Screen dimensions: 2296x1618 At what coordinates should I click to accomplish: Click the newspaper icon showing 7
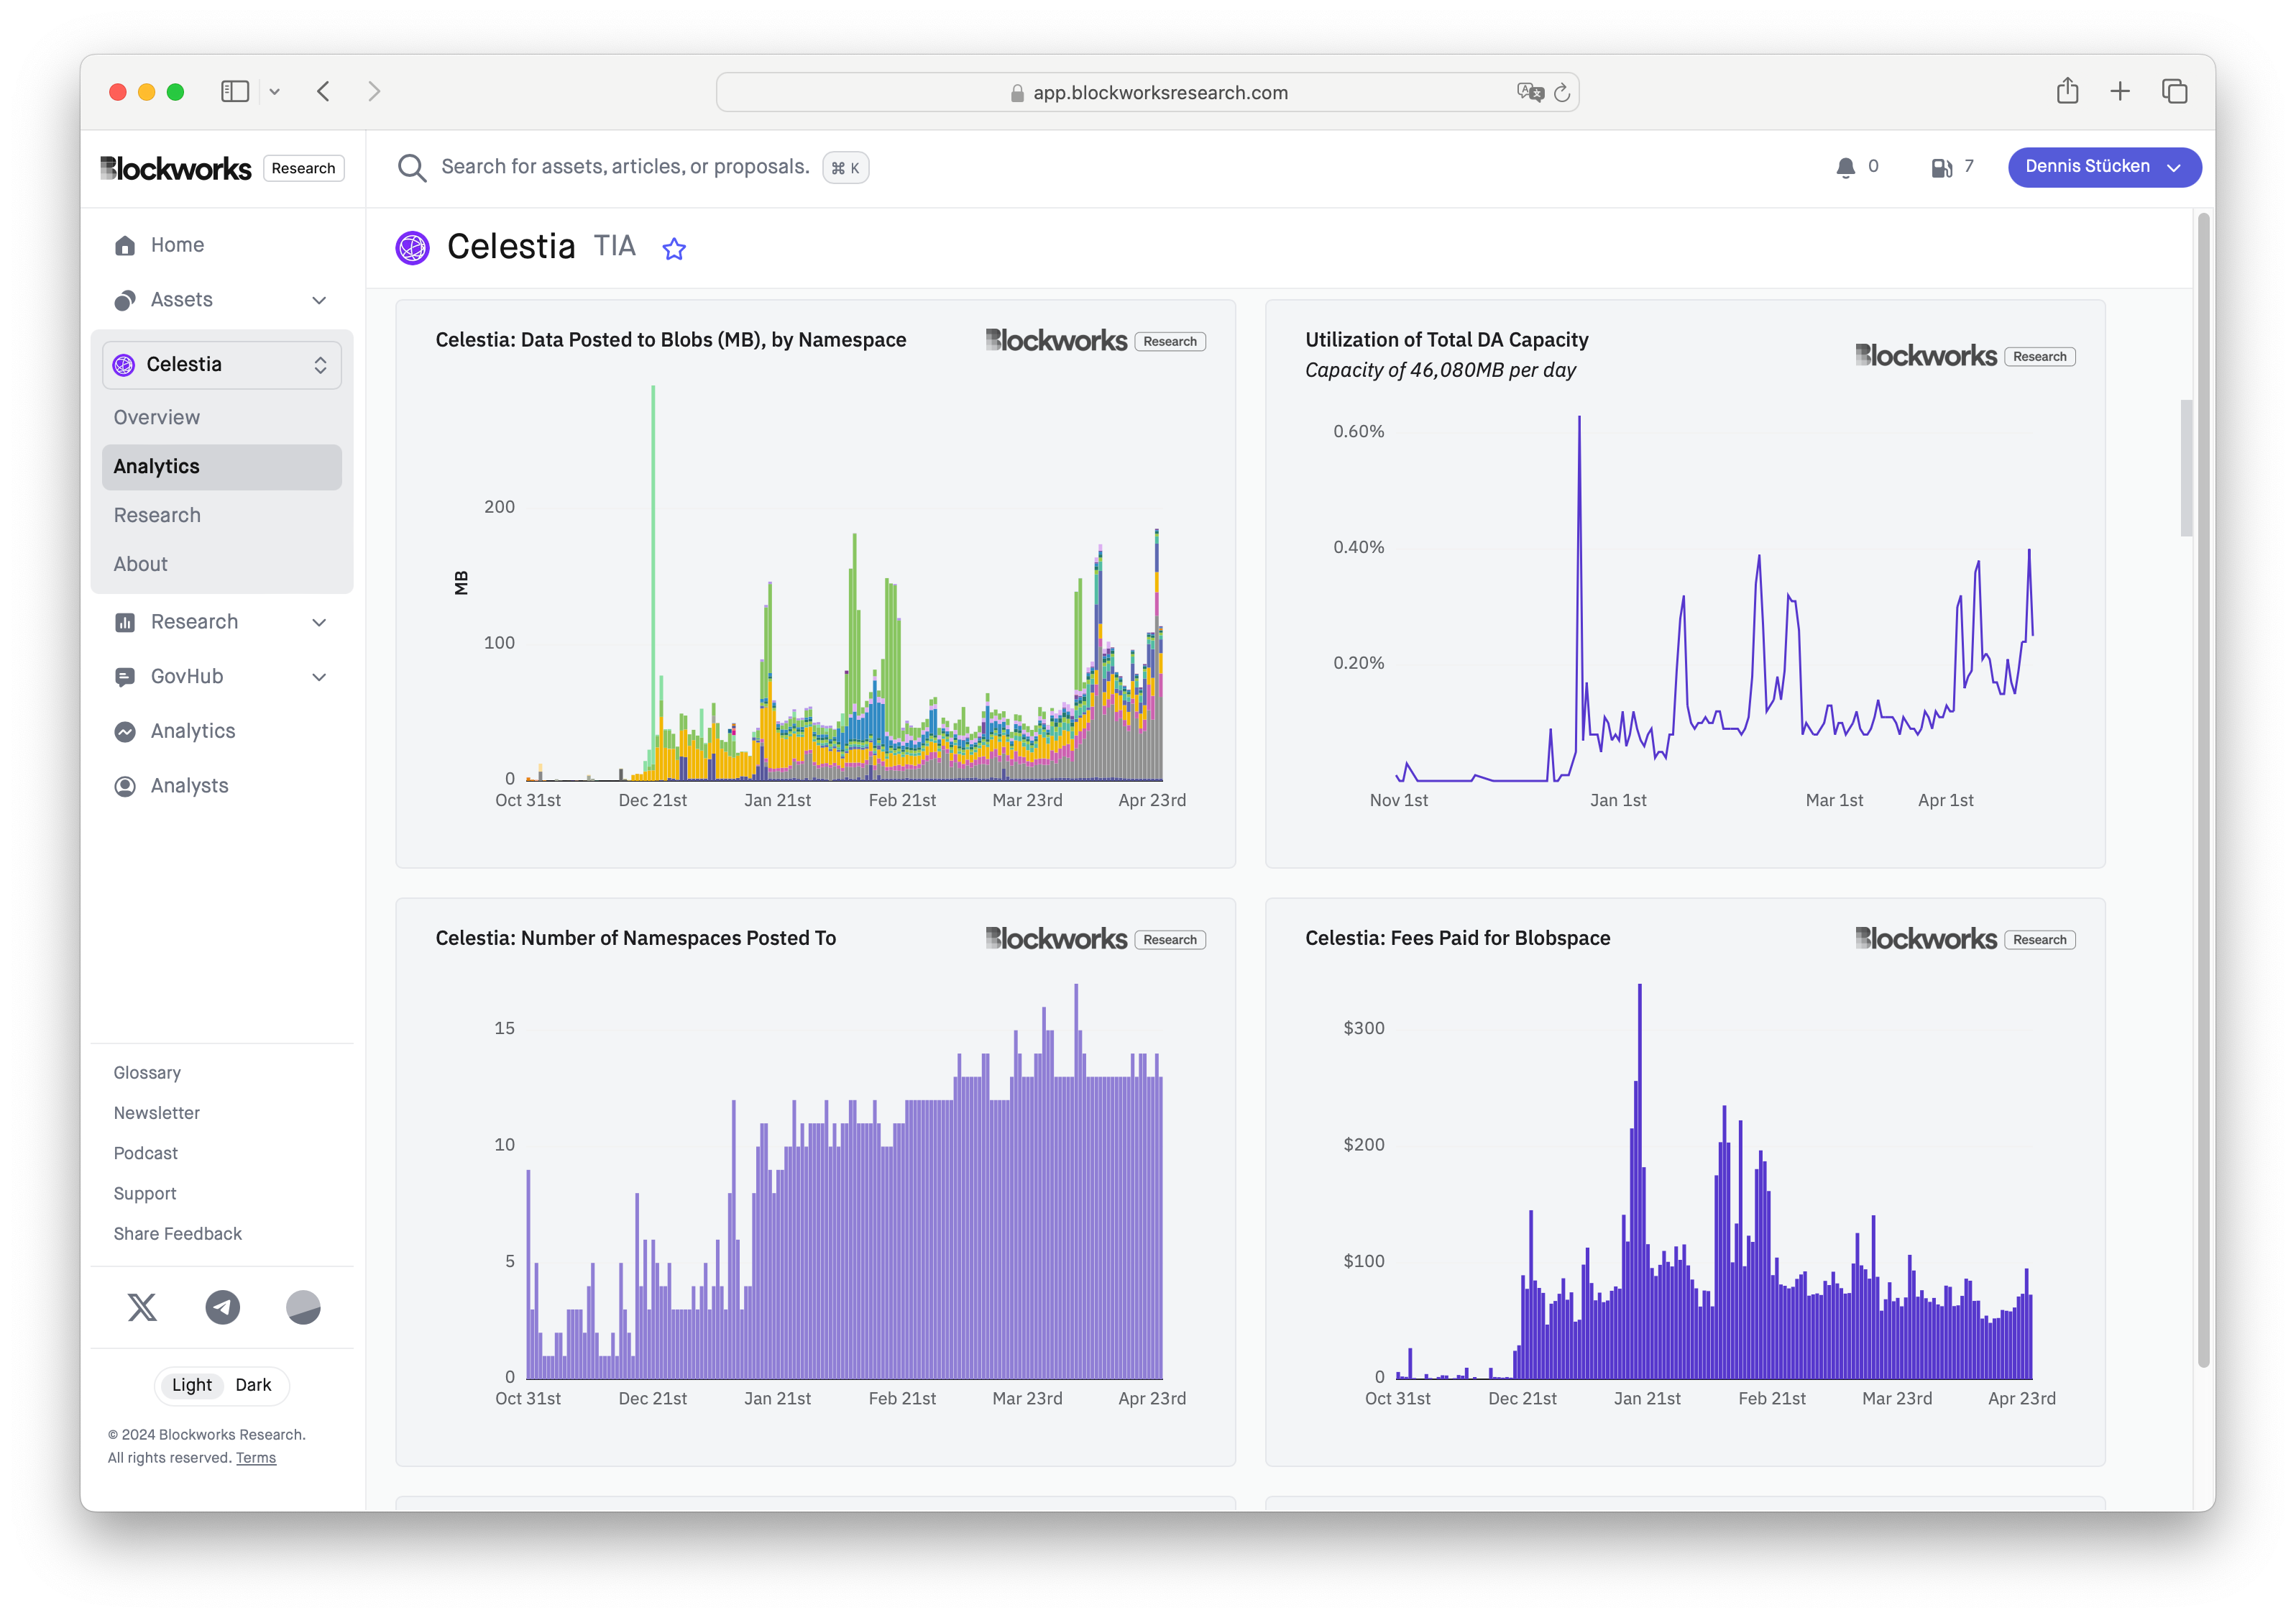[1941, 167]
